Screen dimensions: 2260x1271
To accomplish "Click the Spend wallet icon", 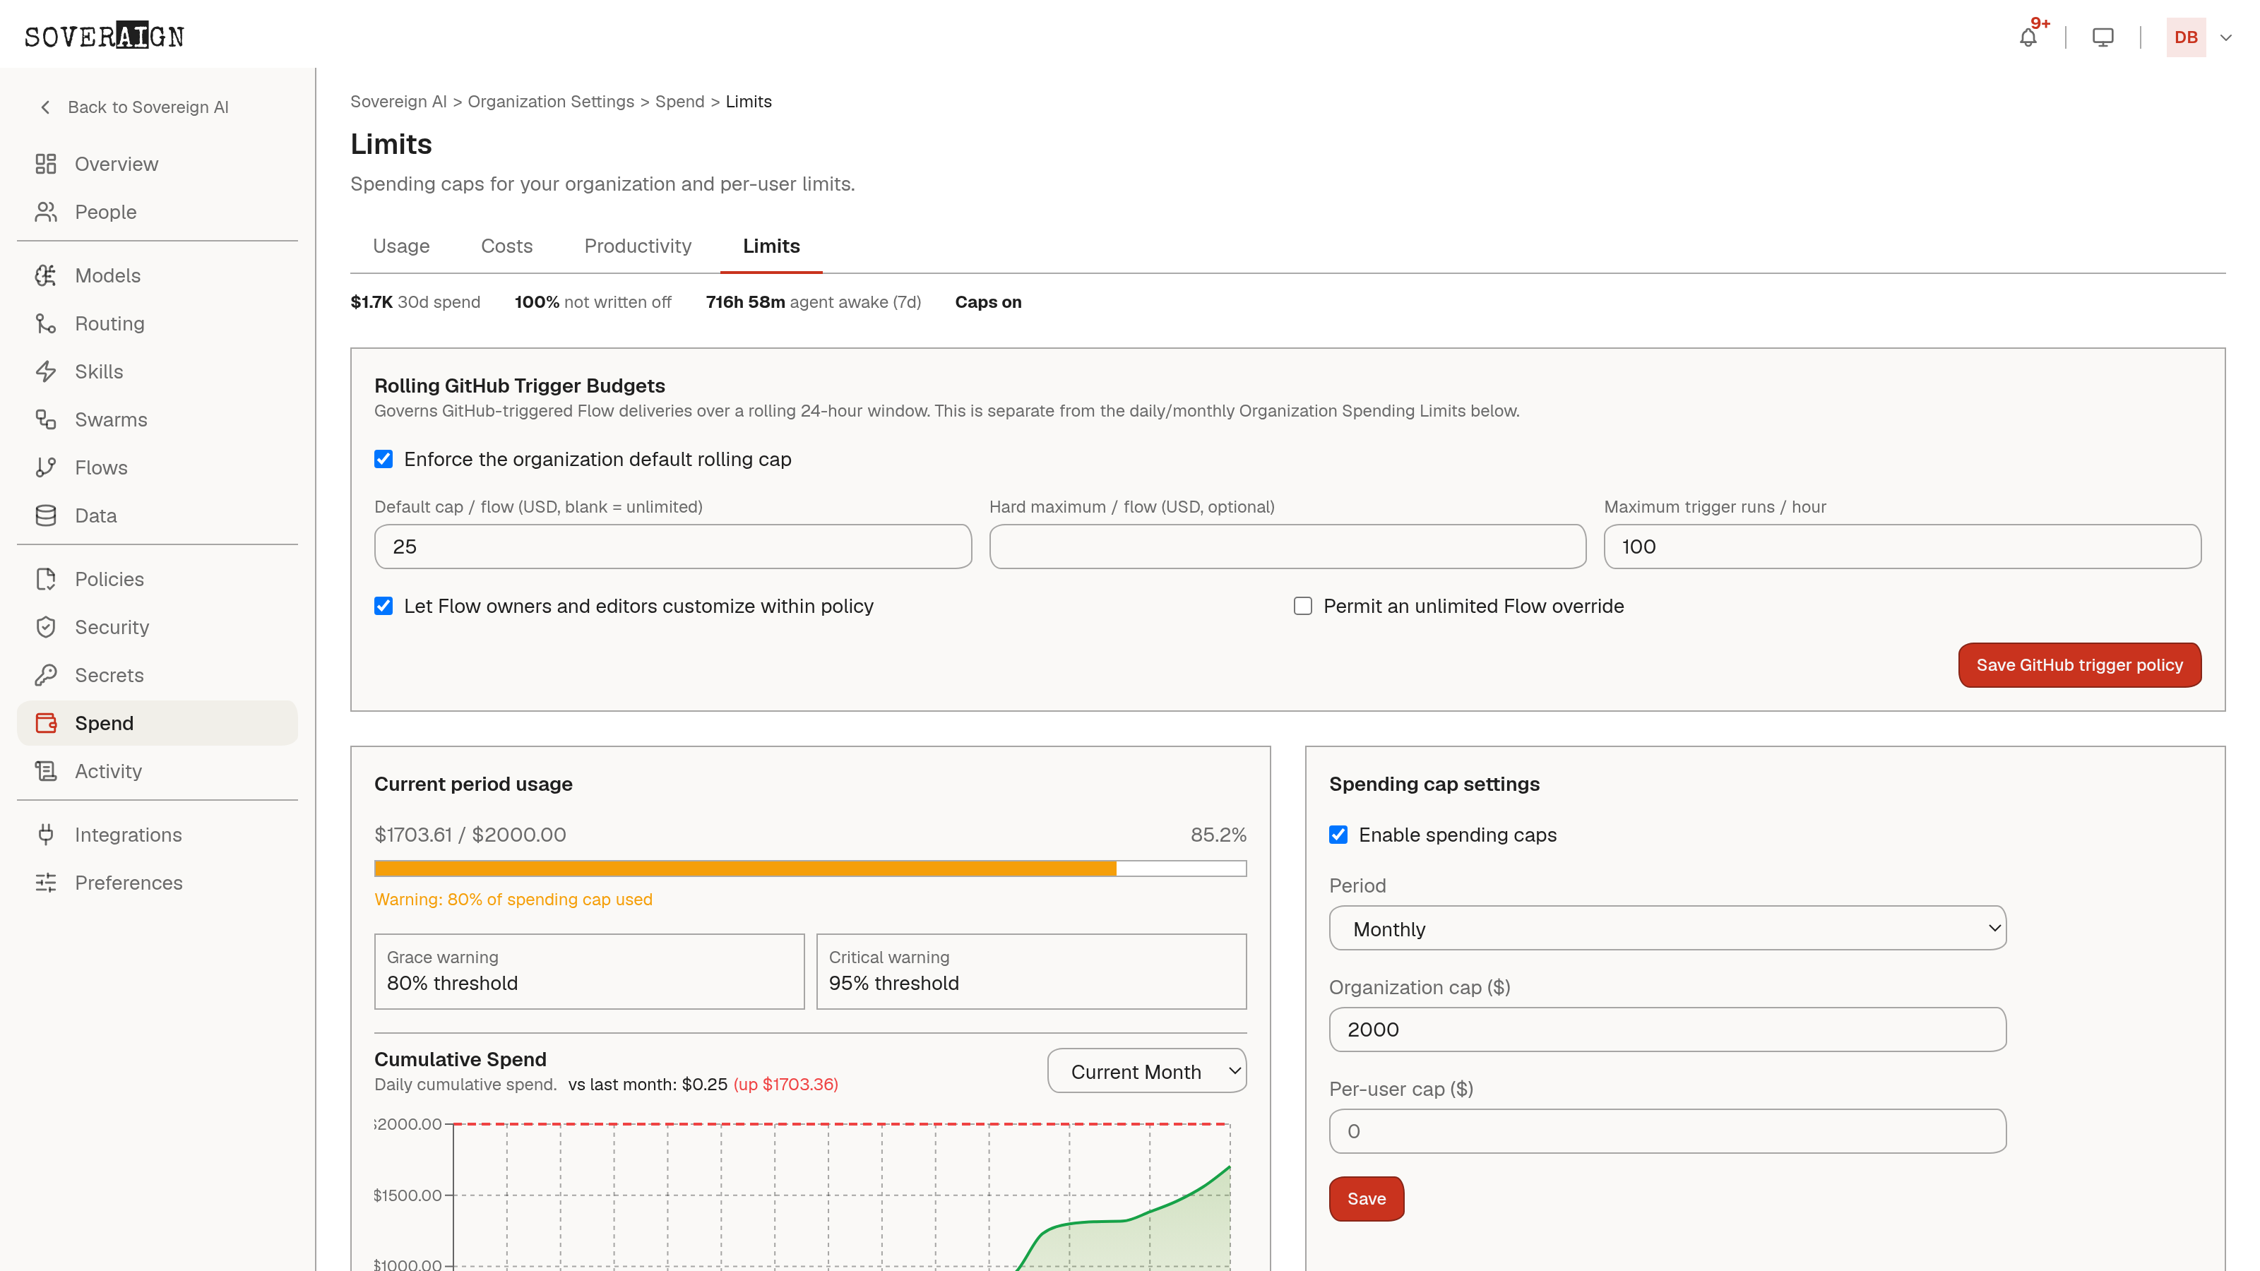I will [46, 723].
